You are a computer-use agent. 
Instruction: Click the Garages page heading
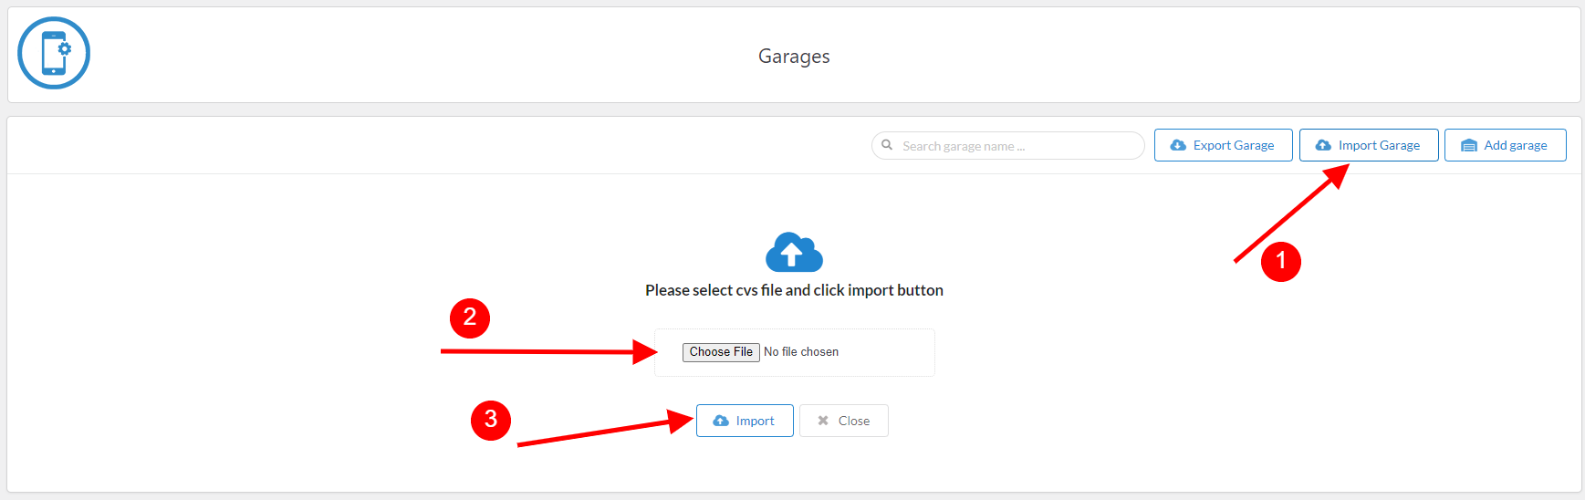794,57
